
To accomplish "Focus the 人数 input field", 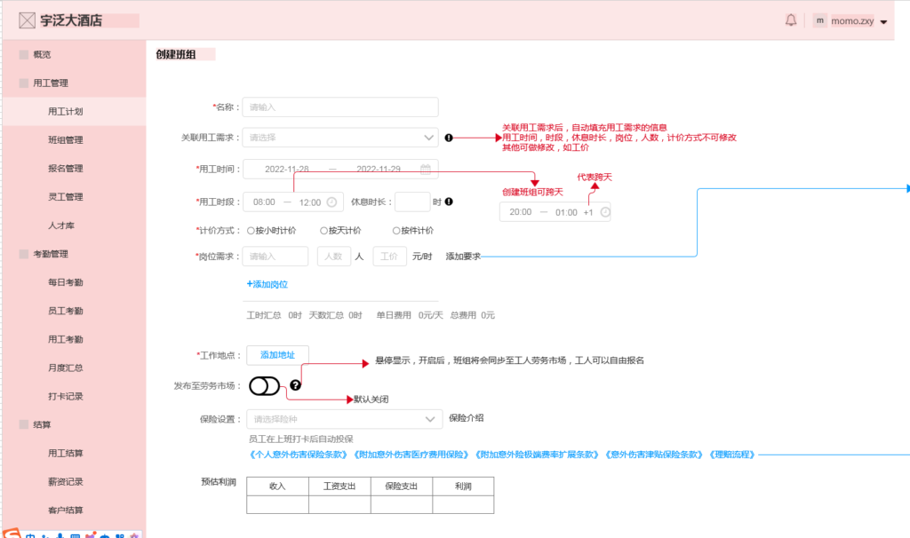I will click(334, 257).
